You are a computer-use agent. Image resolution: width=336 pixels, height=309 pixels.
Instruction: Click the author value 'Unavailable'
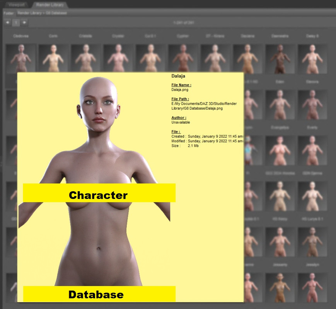click(x=181, y=122)
